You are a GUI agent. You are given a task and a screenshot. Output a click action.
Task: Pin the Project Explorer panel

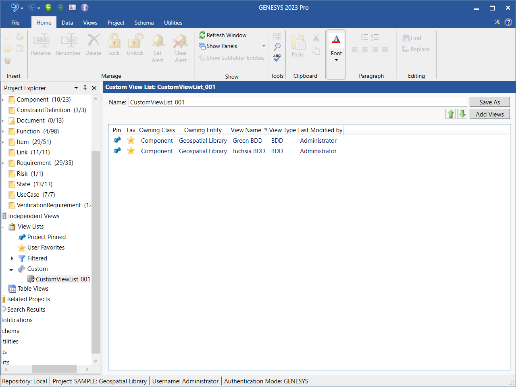click(x=85, y=88)
